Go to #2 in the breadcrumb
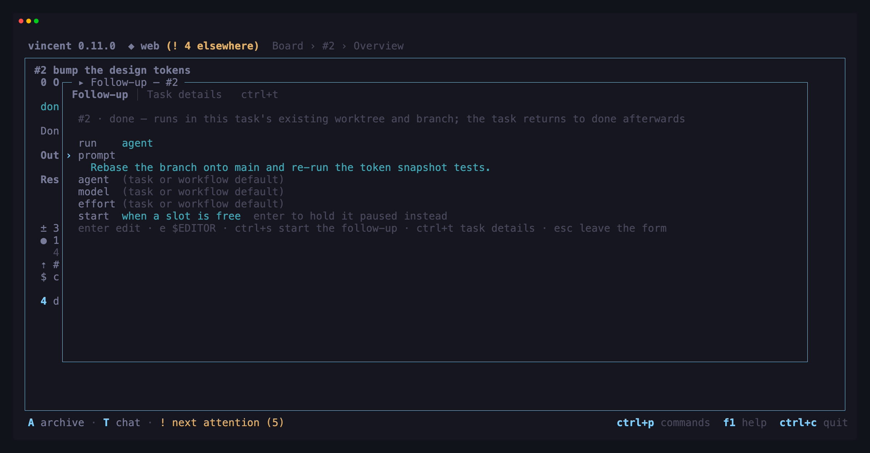This screenshot has height=453, width=870. coord(328,46)
